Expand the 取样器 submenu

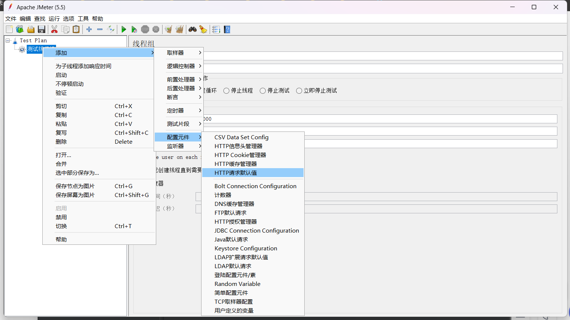tap(179, 53)
